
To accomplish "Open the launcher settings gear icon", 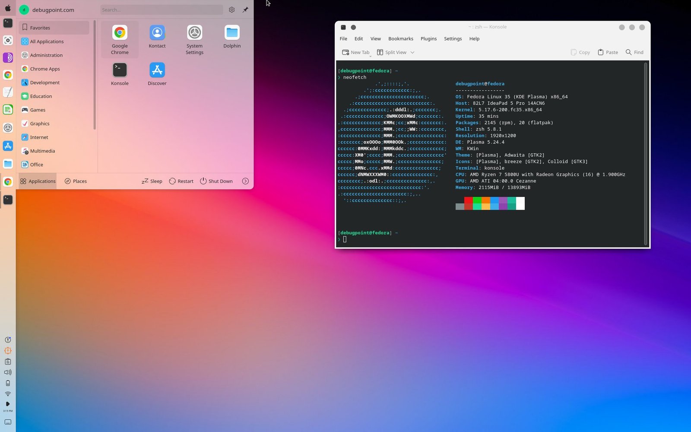I will point(231,10).
